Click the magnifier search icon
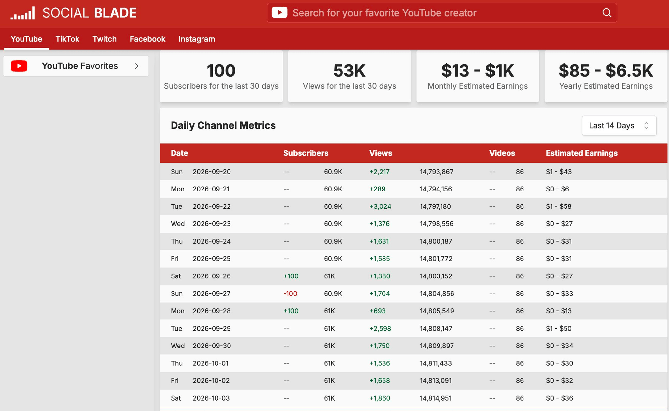The width and height of the screenshot is (669, 411). (x=607, y=13)
